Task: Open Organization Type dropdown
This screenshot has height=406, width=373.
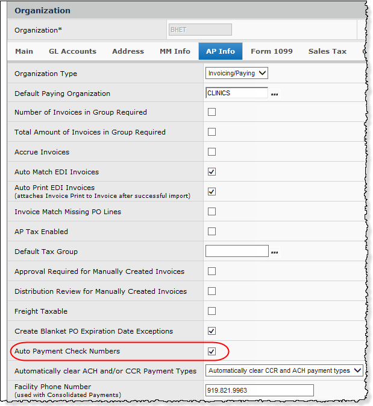Action: pos(236,73)
